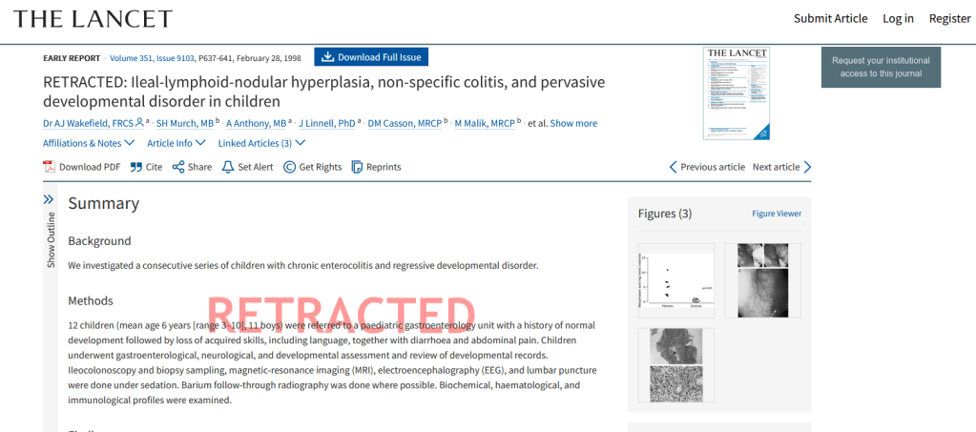Open the Figure Viewer link
Viewport: 976px width, 432px height.
(777, 214)
